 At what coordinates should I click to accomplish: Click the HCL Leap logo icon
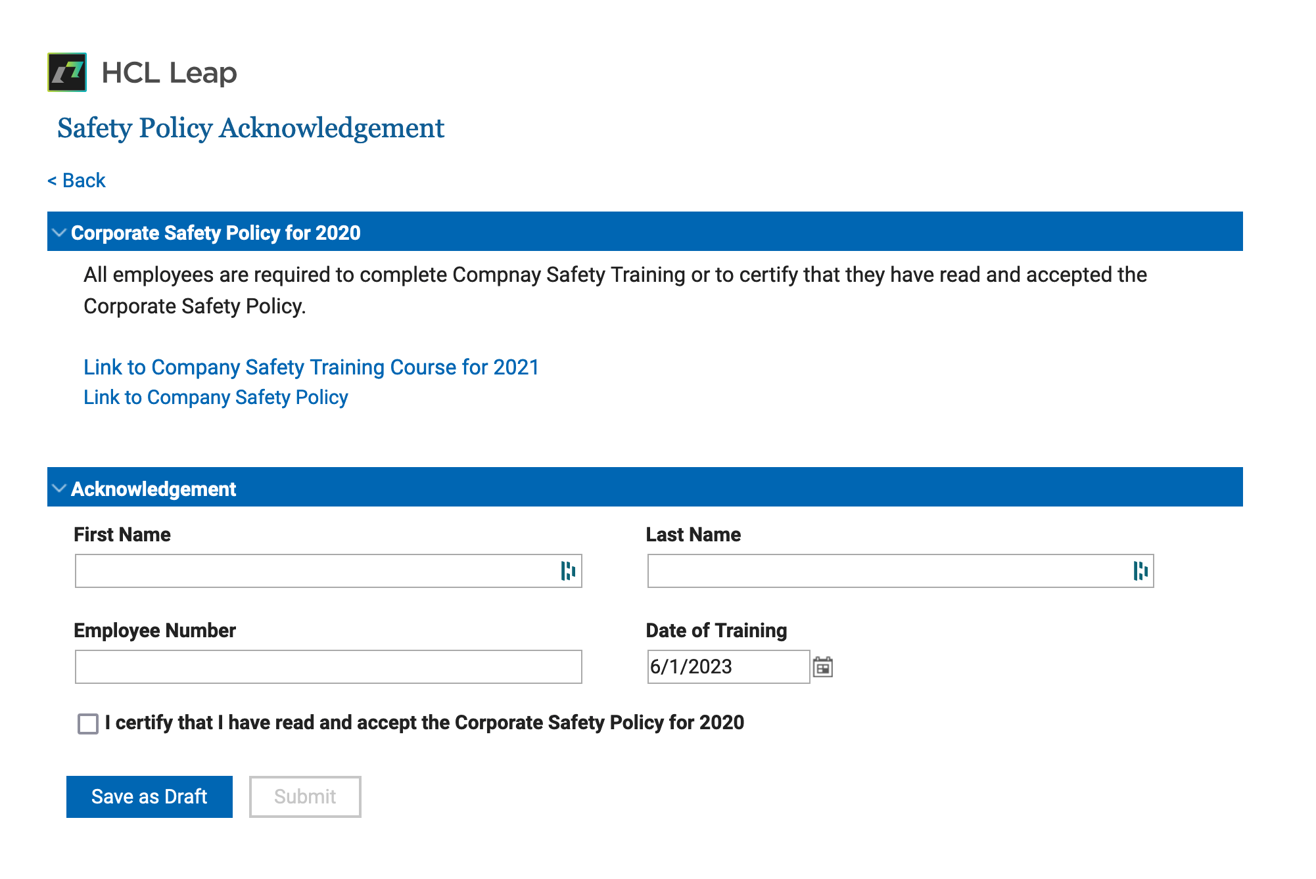click(x=67, y=72)
